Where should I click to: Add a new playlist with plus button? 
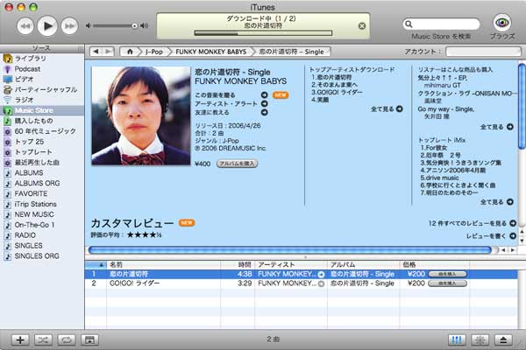(20, 339)
